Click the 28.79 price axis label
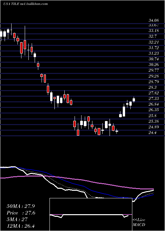The image size is (165, 231). (153, 82)
